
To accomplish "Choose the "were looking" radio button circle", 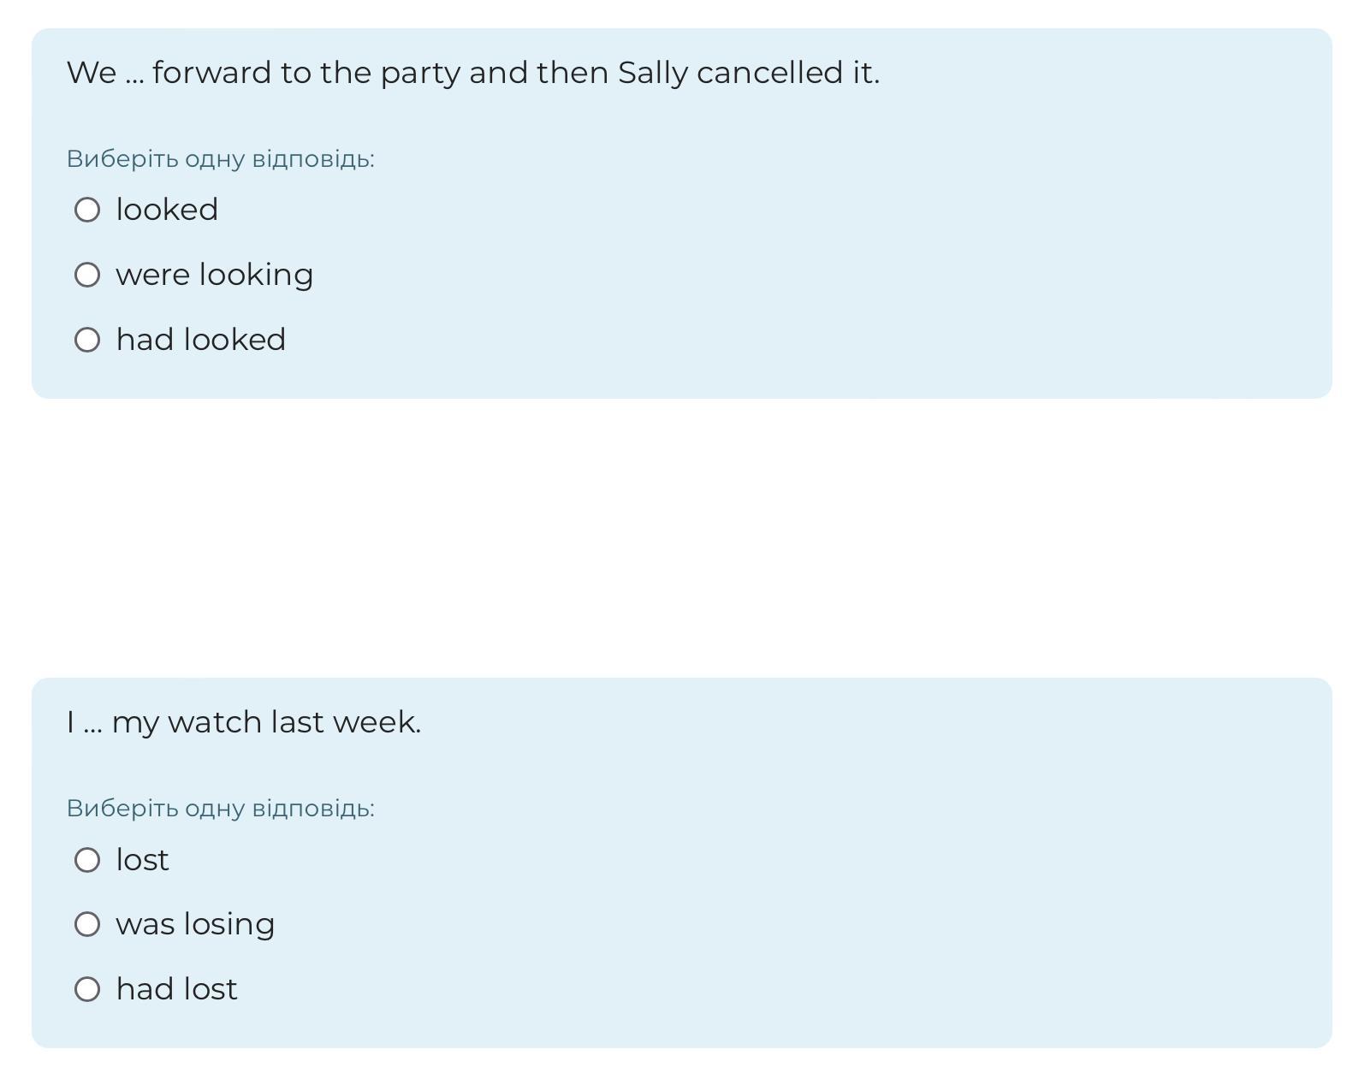I will [x=87, y=275].
